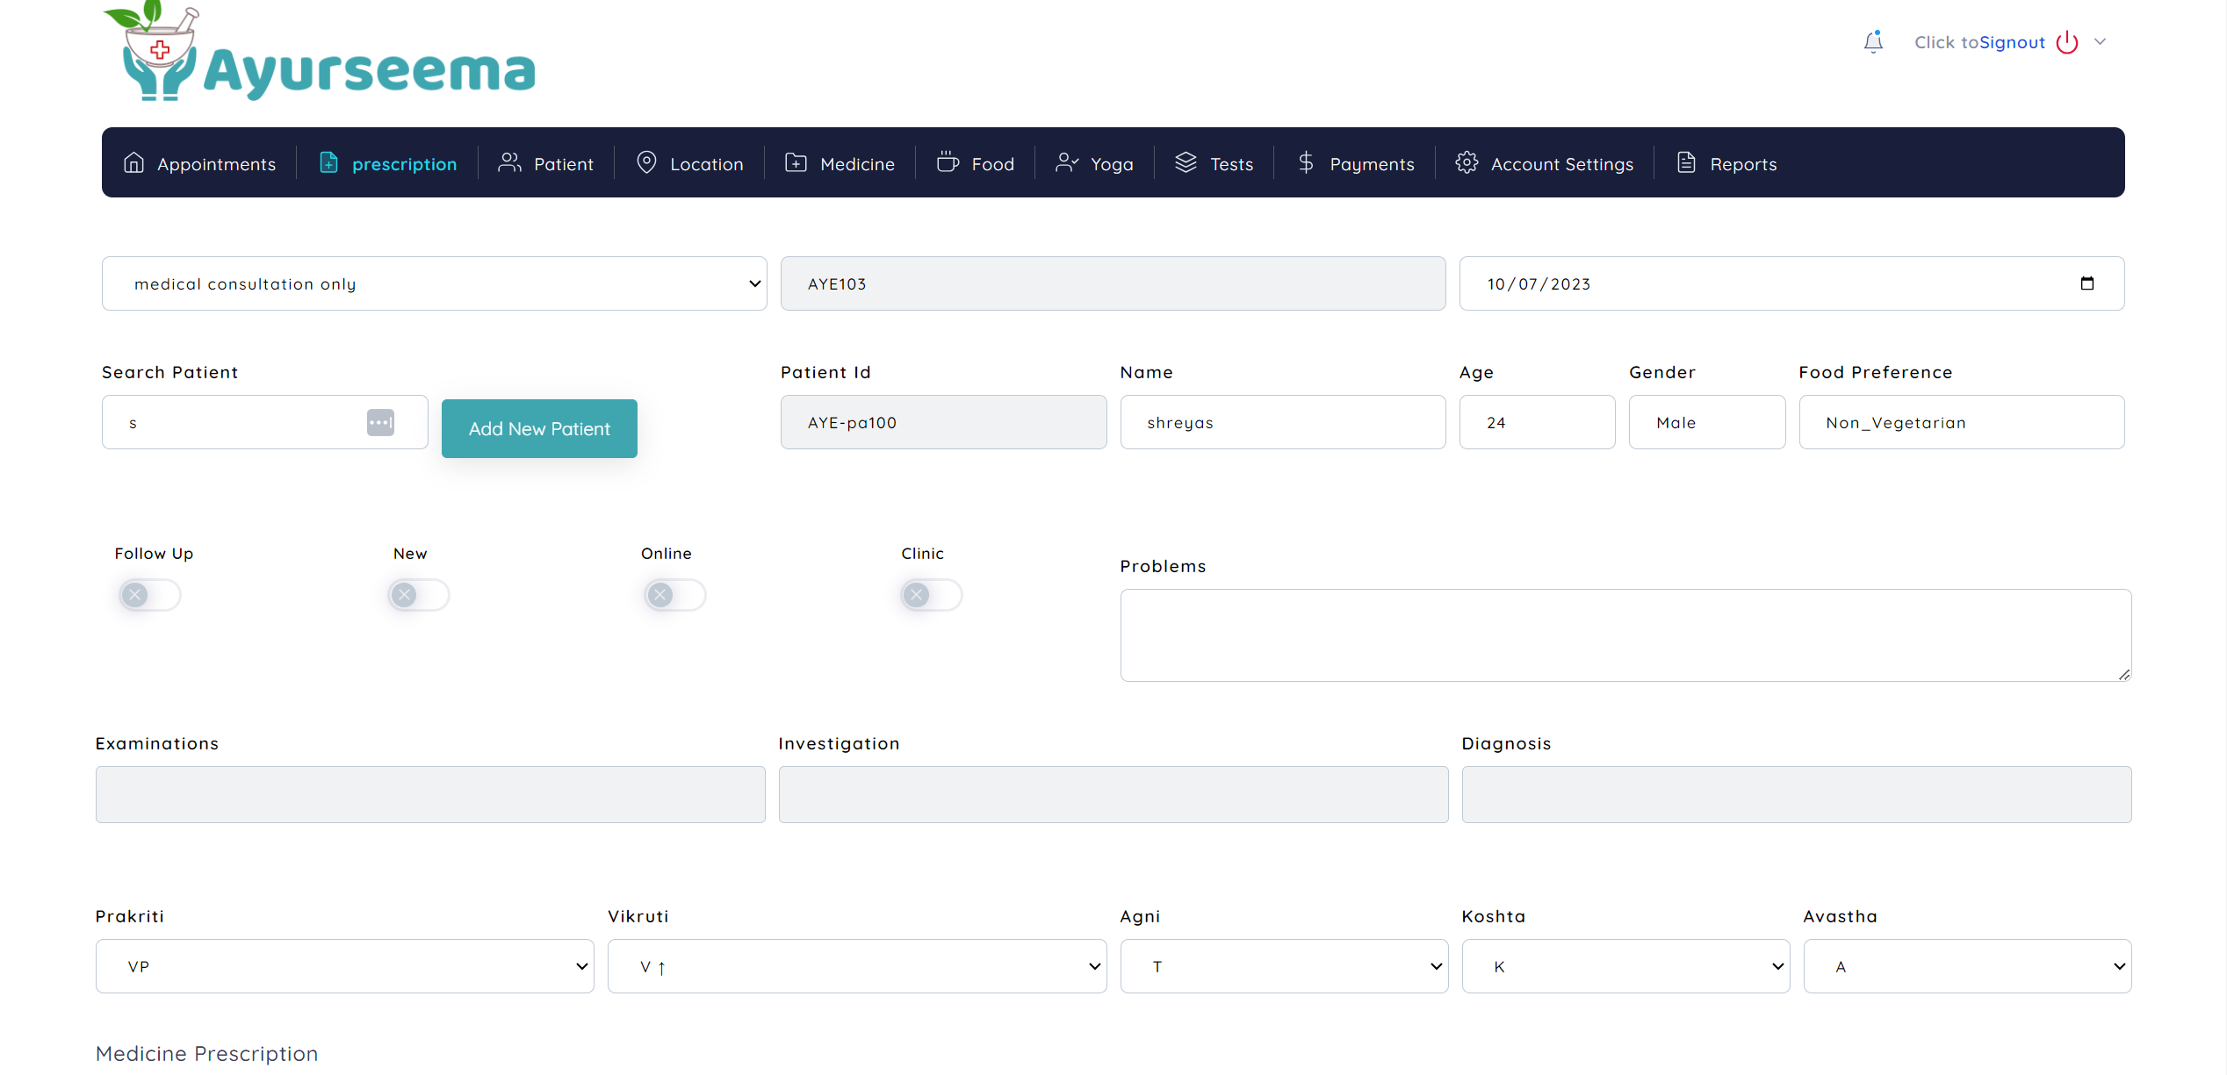Click the Signout link
Image resolution: width=2227 pixels, height=1075 pixels.
[x=2012, y=42]
